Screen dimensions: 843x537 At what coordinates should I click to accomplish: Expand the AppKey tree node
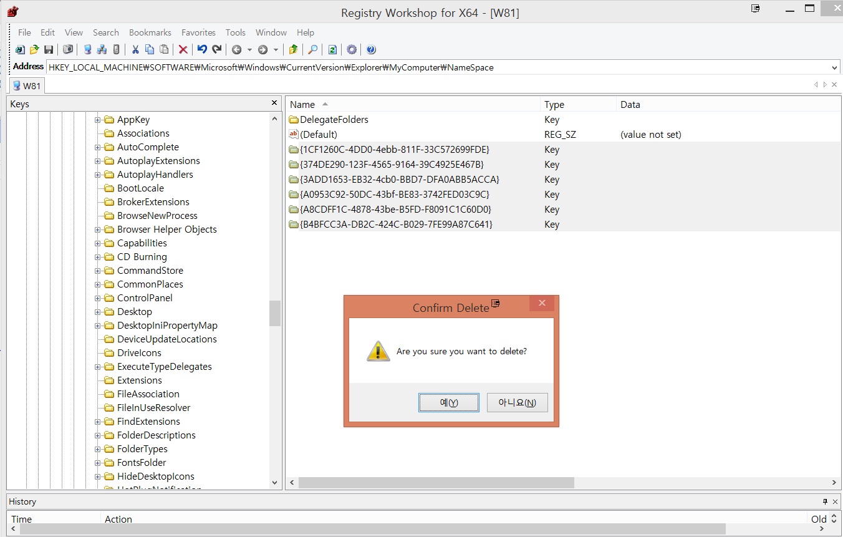click(x=98, y=120)
